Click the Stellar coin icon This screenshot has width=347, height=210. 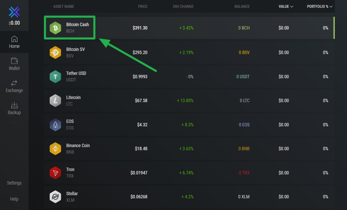pyautogui.click(x=55, y=197)
